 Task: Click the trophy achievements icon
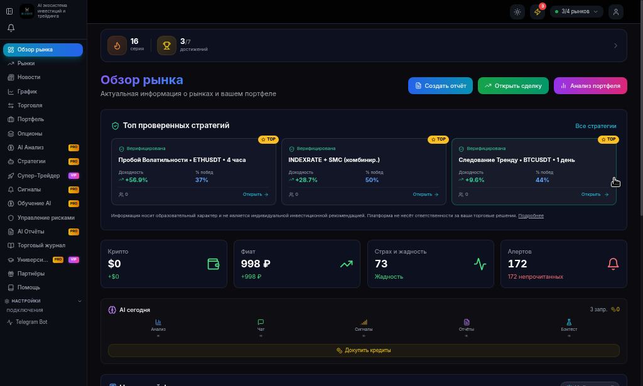(166, 45)
